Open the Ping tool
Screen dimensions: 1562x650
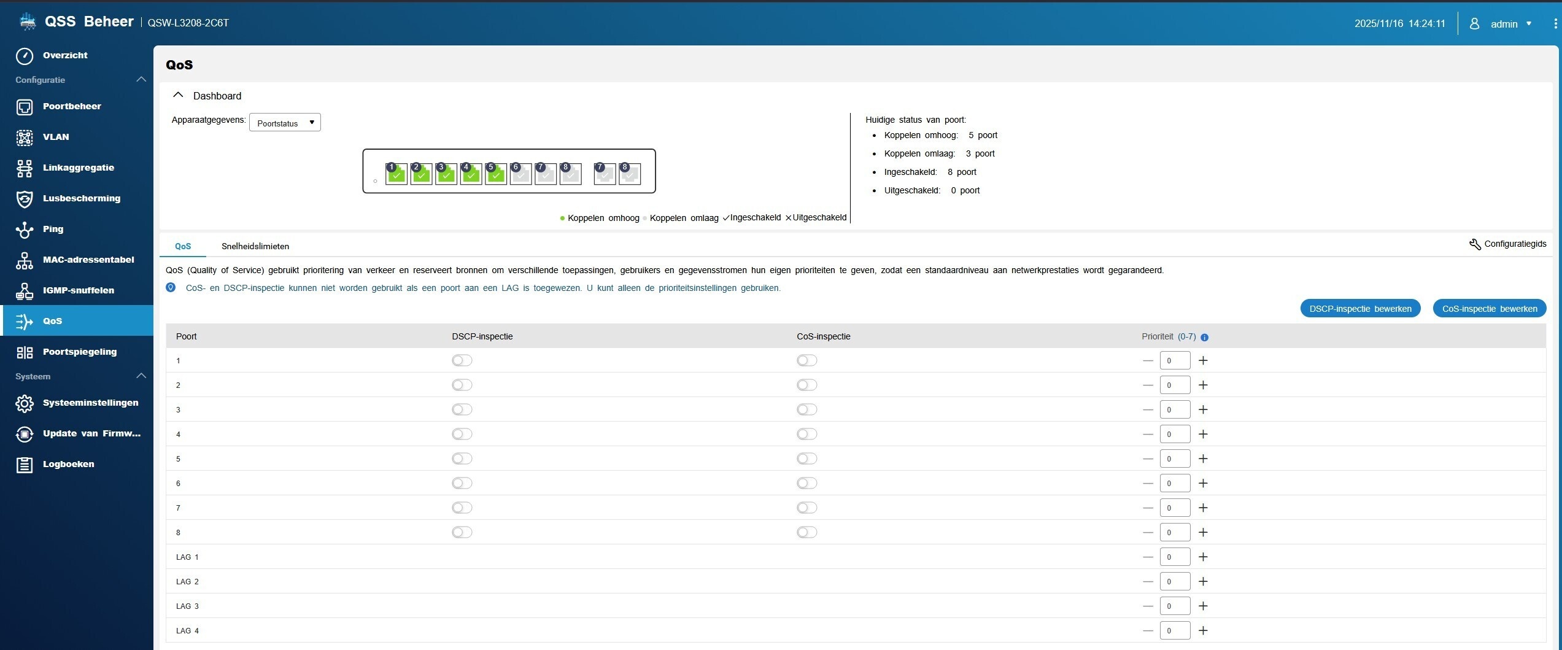tap(54, 229)
